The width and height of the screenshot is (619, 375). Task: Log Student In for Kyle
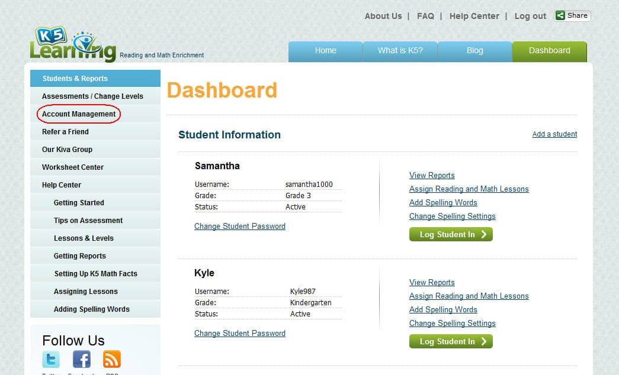click(451, 341)
